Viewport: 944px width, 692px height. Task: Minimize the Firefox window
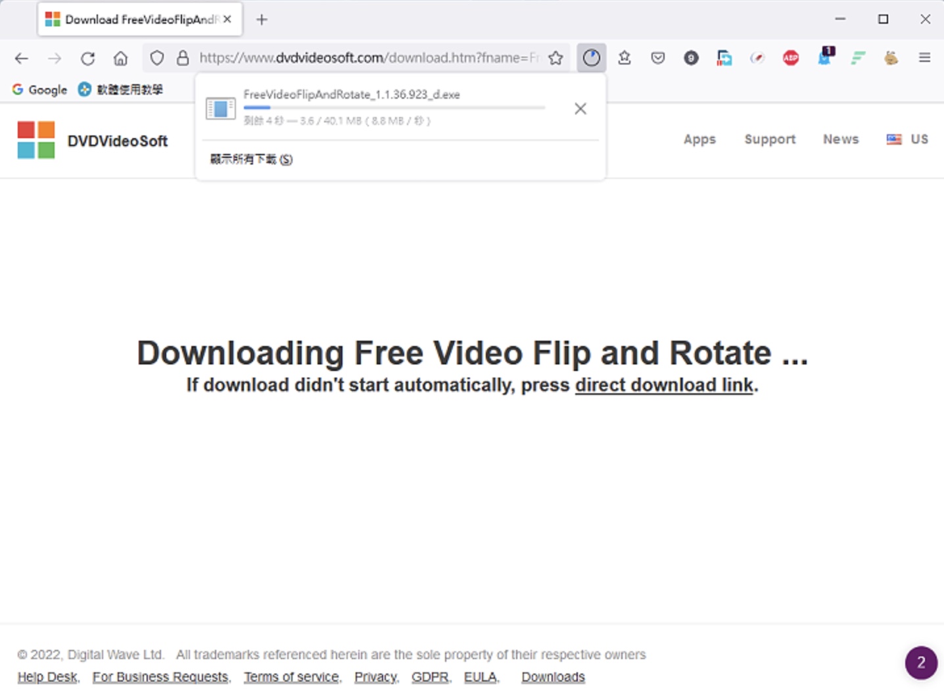[x=840, y=20]
